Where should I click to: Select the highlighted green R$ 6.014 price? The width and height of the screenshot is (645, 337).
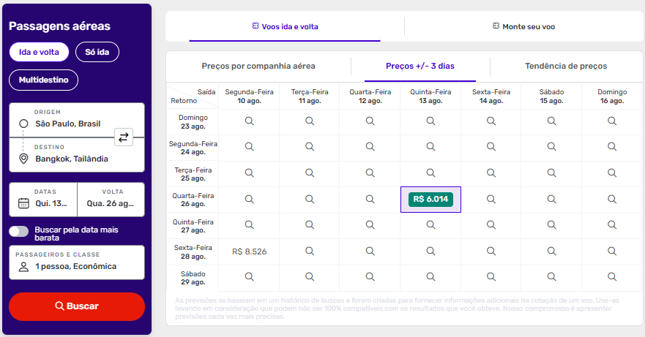click(430, 199)
